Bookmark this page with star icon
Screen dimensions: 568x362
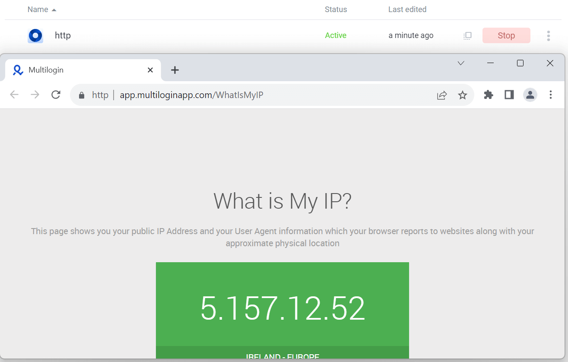coord(463,95)
